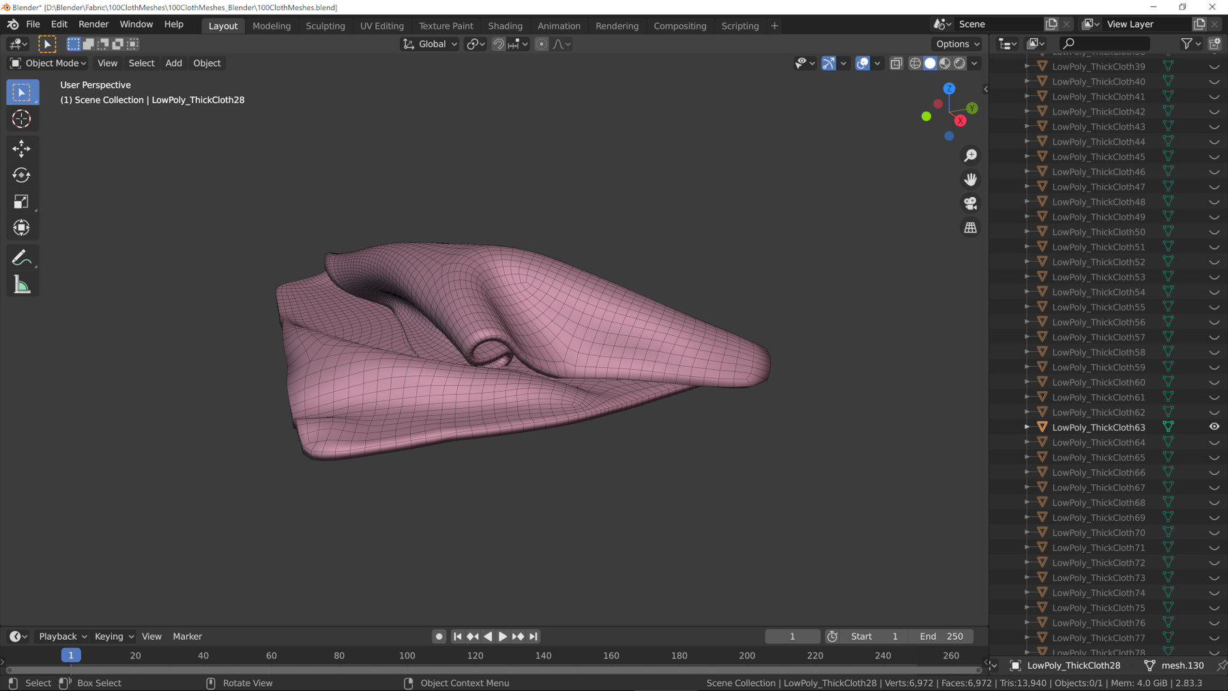Image resolution: width=1228 pixels, height=691 pixels.
Task: Open the Object Mode dropdown
Action: click(48, 63)
